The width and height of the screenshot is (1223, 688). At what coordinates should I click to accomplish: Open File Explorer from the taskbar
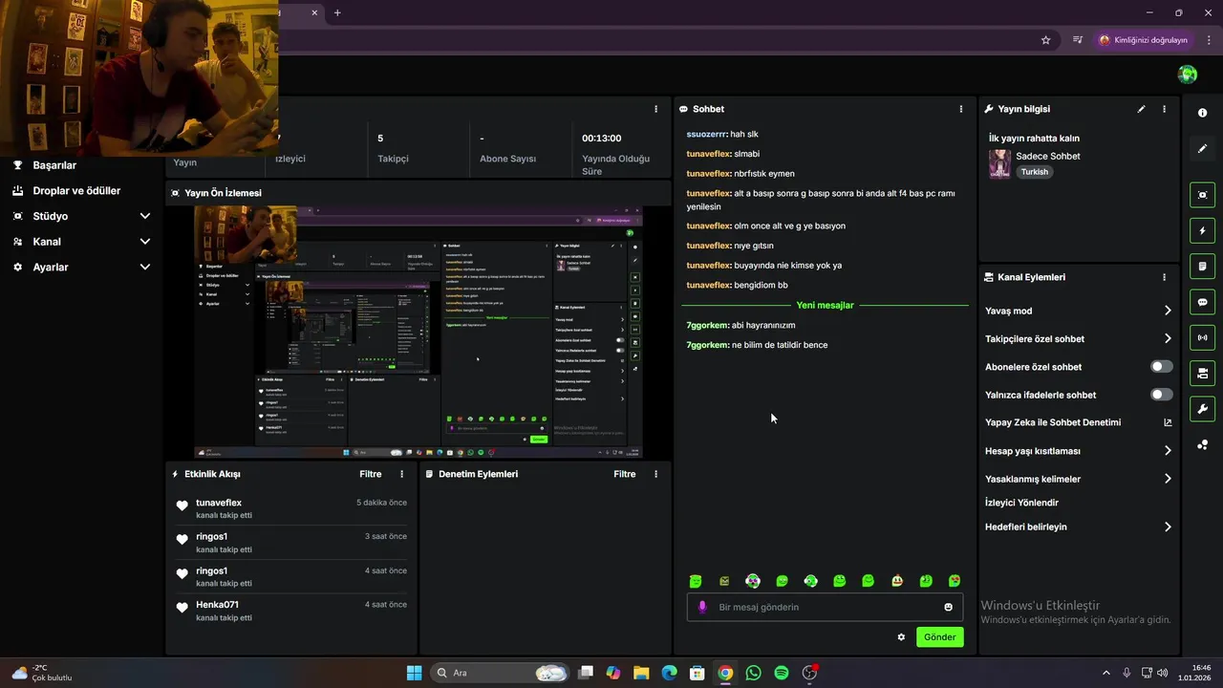[x=641, y=673]
